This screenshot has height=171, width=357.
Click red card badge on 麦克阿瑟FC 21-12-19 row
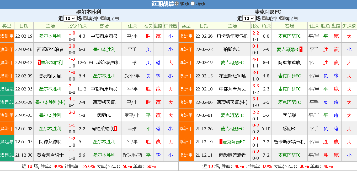click(x=221, y=142)
